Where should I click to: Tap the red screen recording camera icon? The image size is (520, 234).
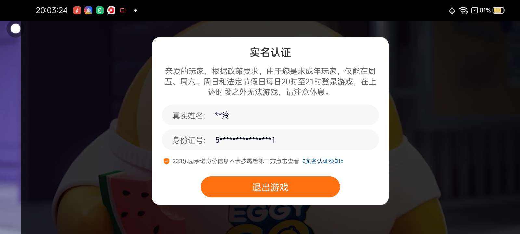pos(123,10)
